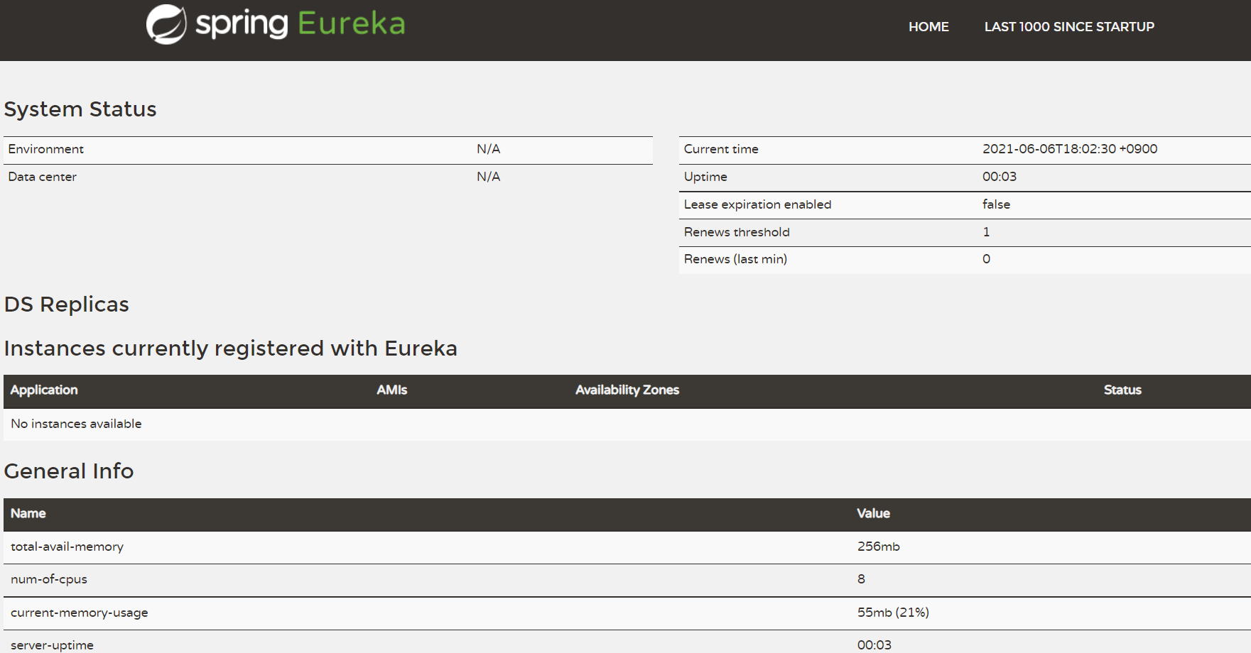The height and width of the screenshot is (653, 1251).
Task: Click the DS Replicas heading
Action: [x=67, y=304]
